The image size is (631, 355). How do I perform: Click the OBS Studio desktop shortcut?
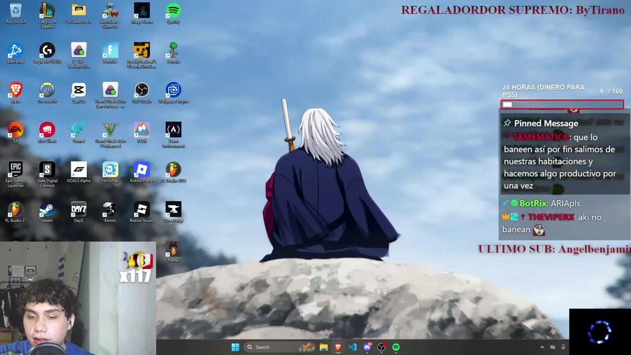click(x=142, y=93)
